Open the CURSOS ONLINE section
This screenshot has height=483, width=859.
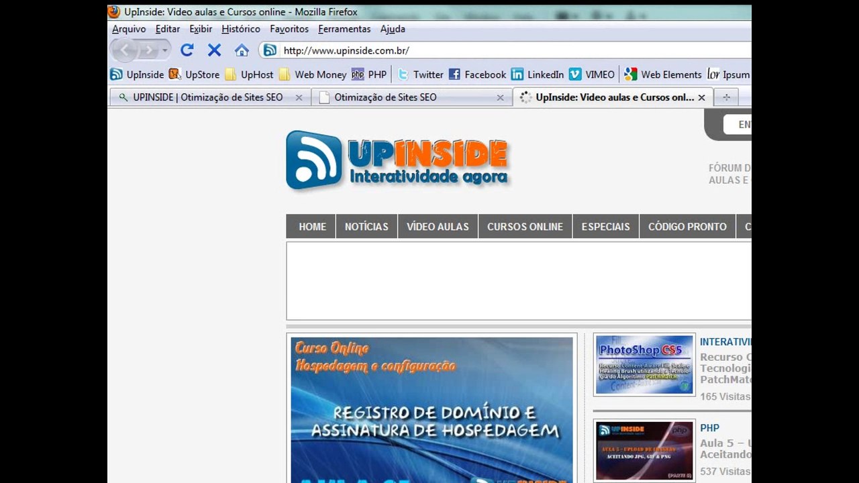[525, 227]
